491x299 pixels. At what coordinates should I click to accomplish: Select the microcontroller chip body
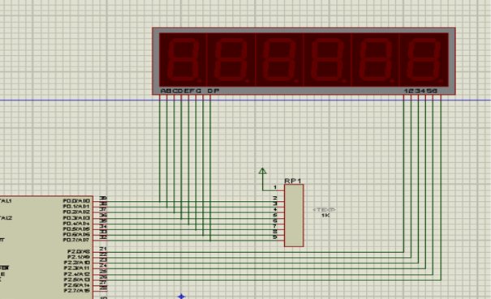pyautogui.click(x=46, y=247)
